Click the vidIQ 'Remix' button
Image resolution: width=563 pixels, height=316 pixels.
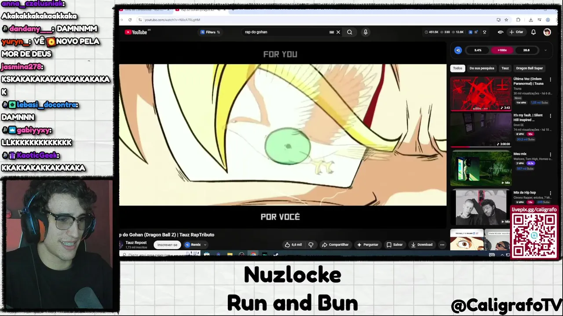193,245
